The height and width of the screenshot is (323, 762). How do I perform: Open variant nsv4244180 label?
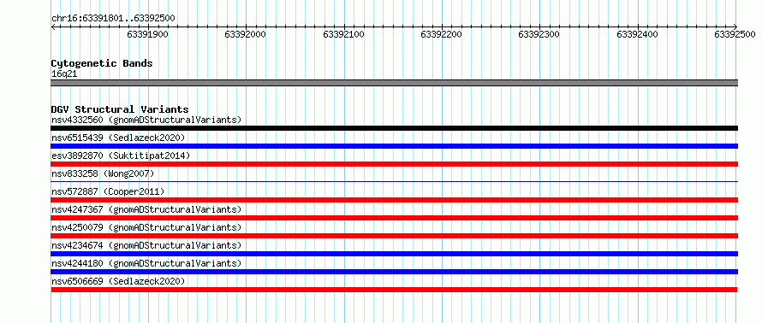146,263
